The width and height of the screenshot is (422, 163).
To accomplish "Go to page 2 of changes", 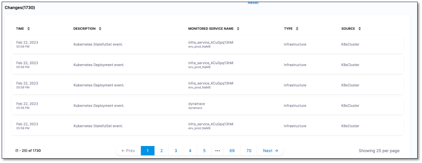I will 161,151.
